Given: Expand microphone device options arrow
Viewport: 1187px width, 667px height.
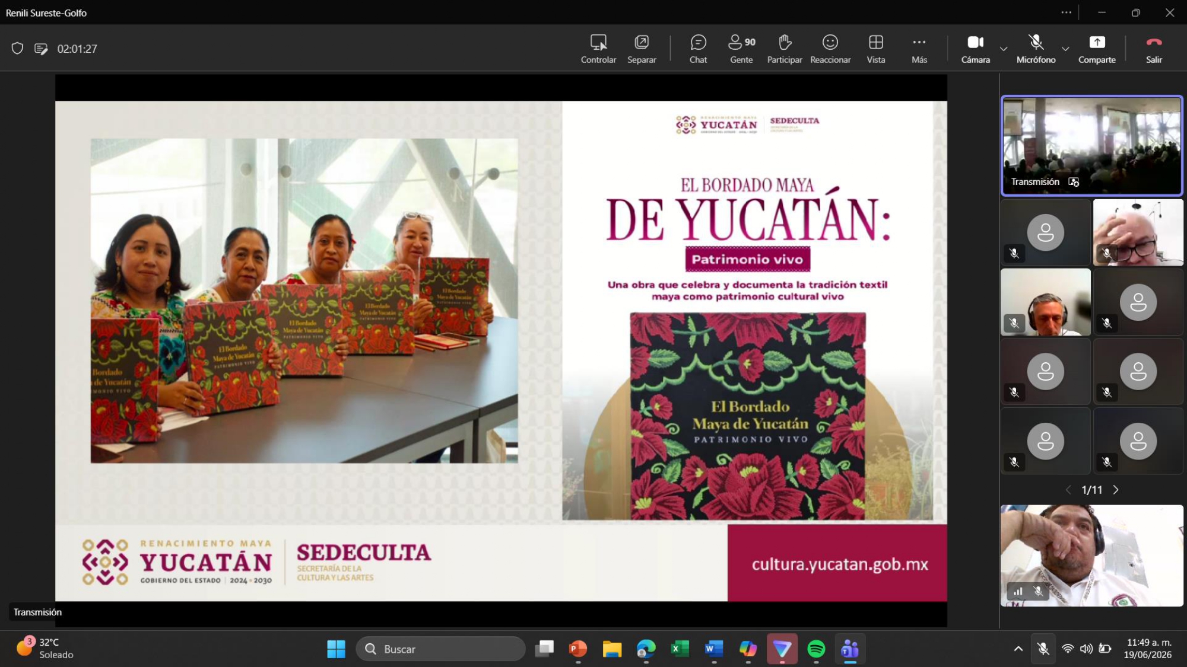Looking at the screenshot, I should point(1065,49).
